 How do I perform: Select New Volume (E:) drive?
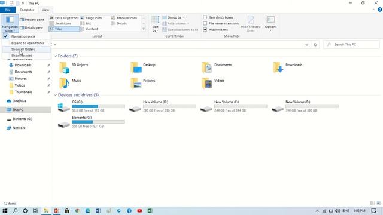click(x=234, y=106)
